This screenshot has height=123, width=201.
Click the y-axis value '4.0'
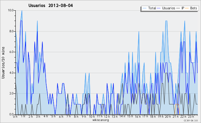coord(11,73)
